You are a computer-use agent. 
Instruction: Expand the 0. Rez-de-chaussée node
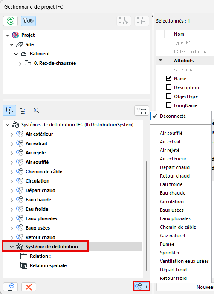(x=20, y=64)
